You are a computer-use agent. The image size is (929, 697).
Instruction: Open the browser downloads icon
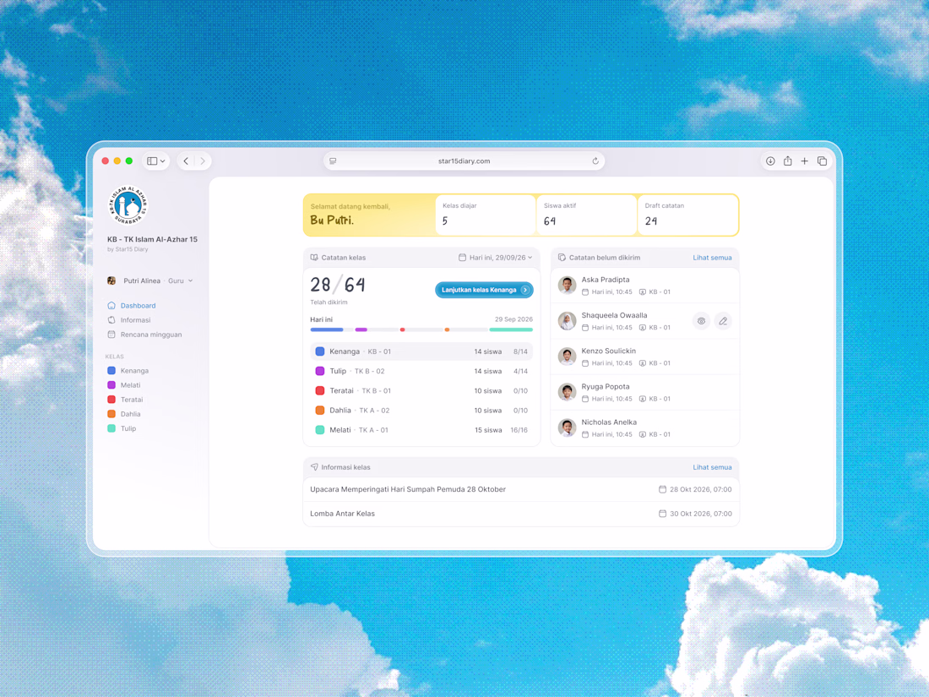coord(770,161)
